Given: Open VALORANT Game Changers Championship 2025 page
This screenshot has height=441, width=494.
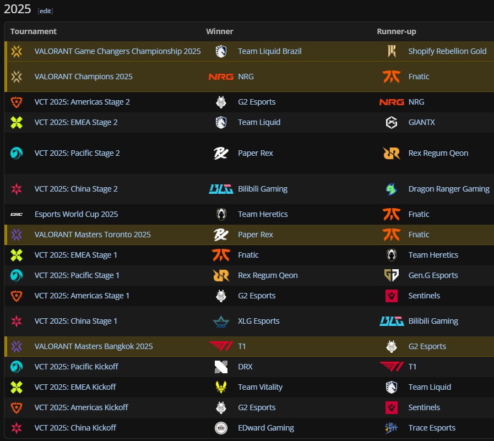Looking at the screenshot, I should pos(117,51).
